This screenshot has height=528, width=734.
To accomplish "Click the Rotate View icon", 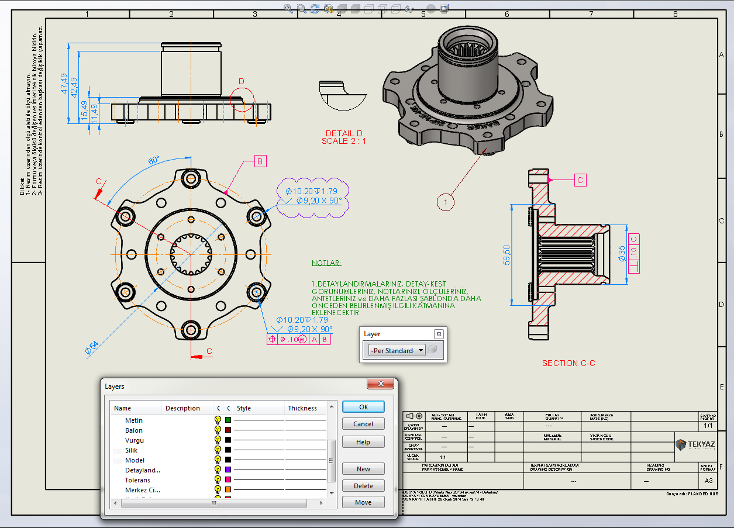I will click(x=315, y=8).
